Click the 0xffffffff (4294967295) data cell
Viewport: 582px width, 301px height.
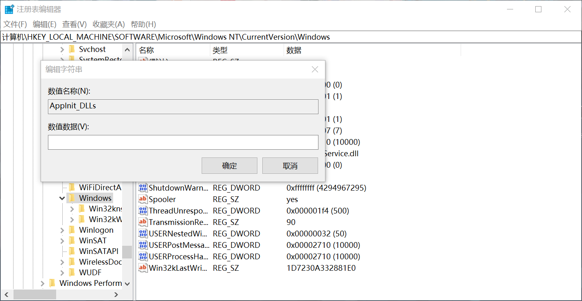326,188
